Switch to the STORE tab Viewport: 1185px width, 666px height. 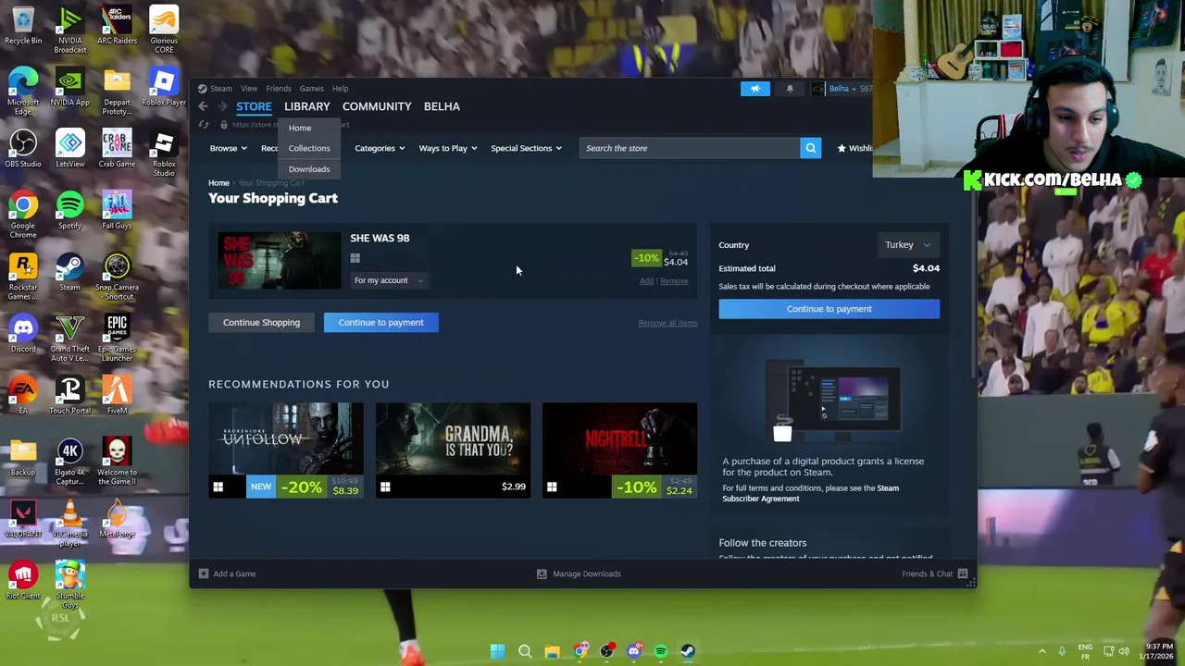254,106
